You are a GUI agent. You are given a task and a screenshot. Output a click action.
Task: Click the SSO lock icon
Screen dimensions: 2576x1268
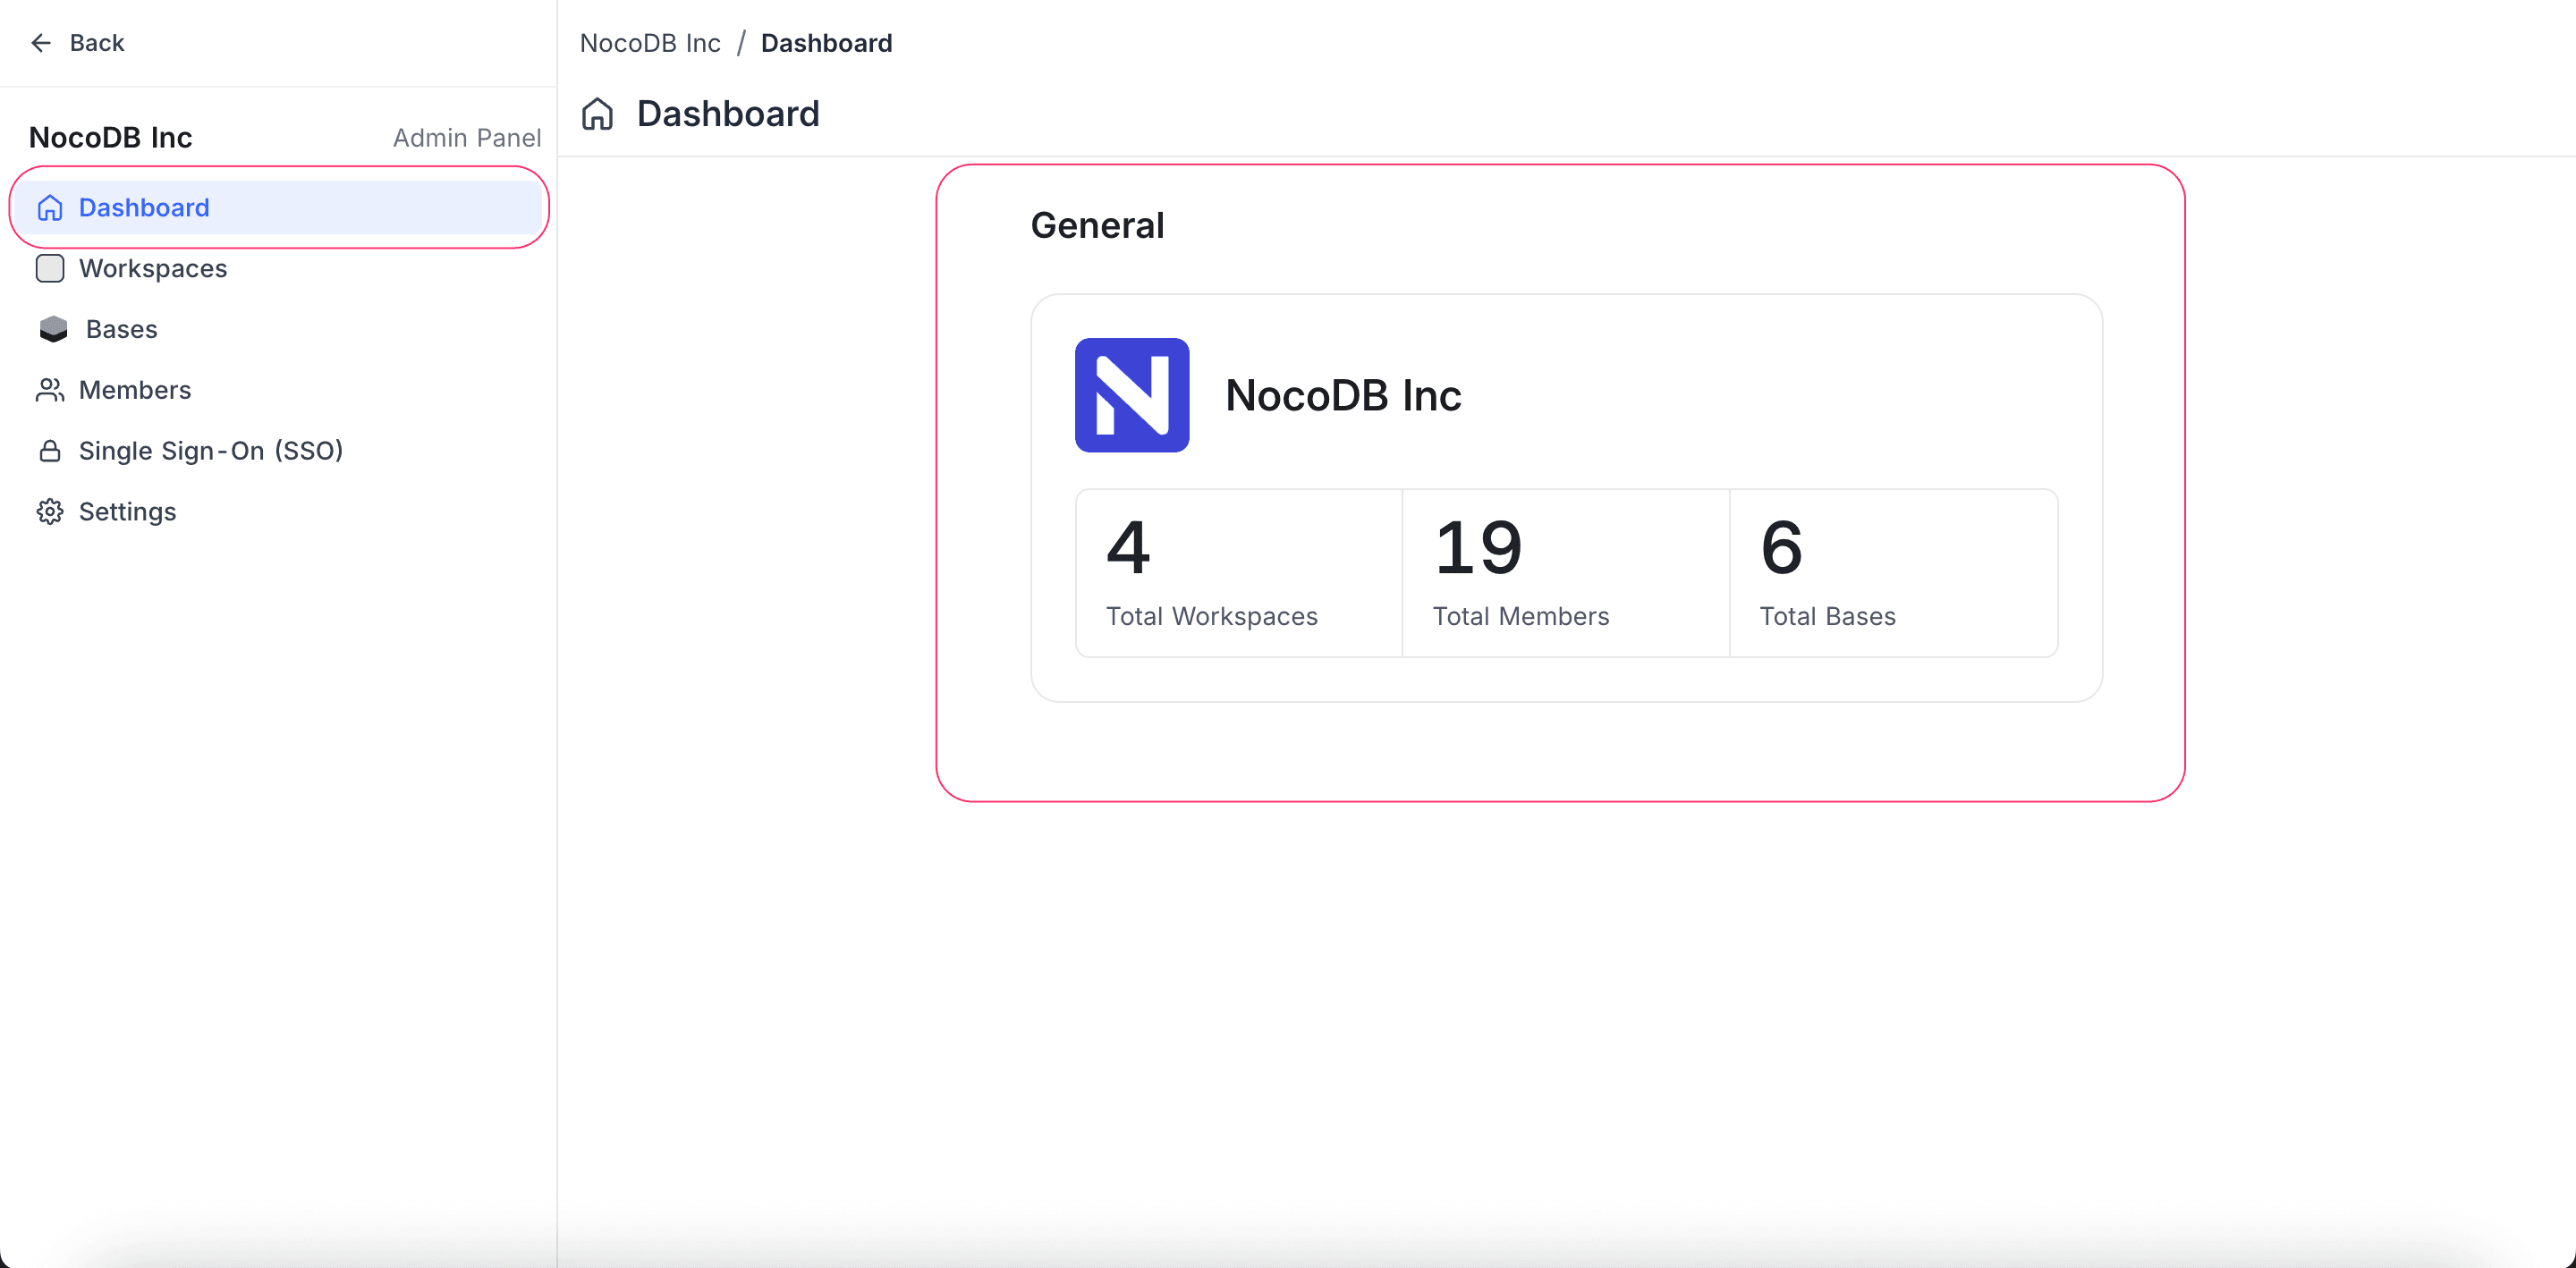point(50,451)
